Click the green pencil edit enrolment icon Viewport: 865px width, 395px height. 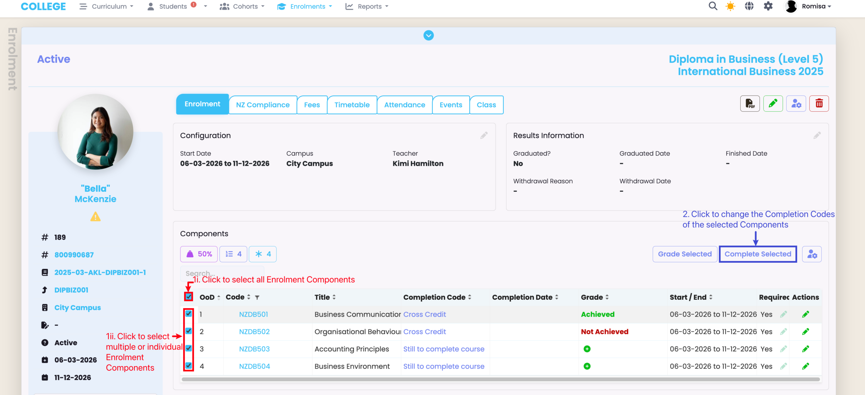(773, 104)
